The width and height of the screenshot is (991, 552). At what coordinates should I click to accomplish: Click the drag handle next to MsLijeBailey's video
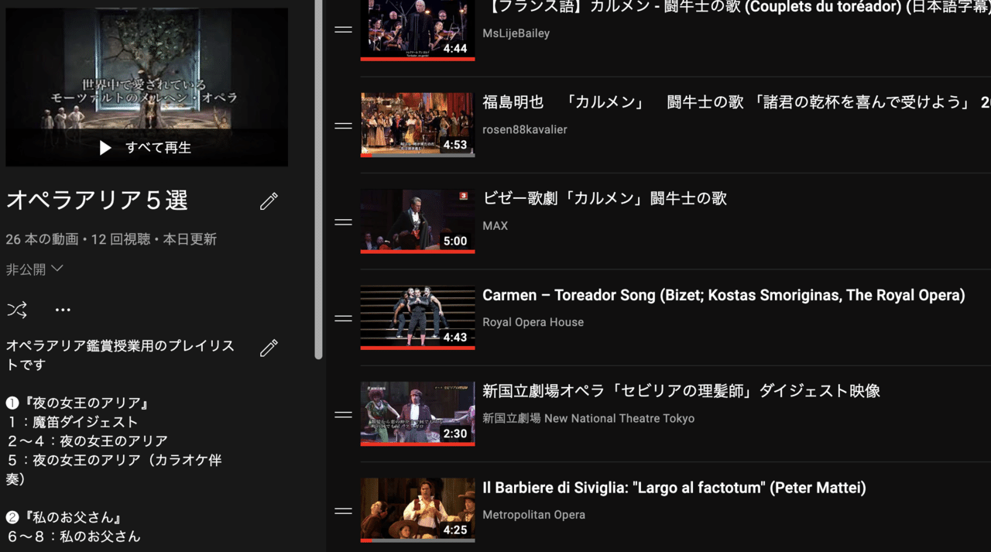(x=342, y=29)
